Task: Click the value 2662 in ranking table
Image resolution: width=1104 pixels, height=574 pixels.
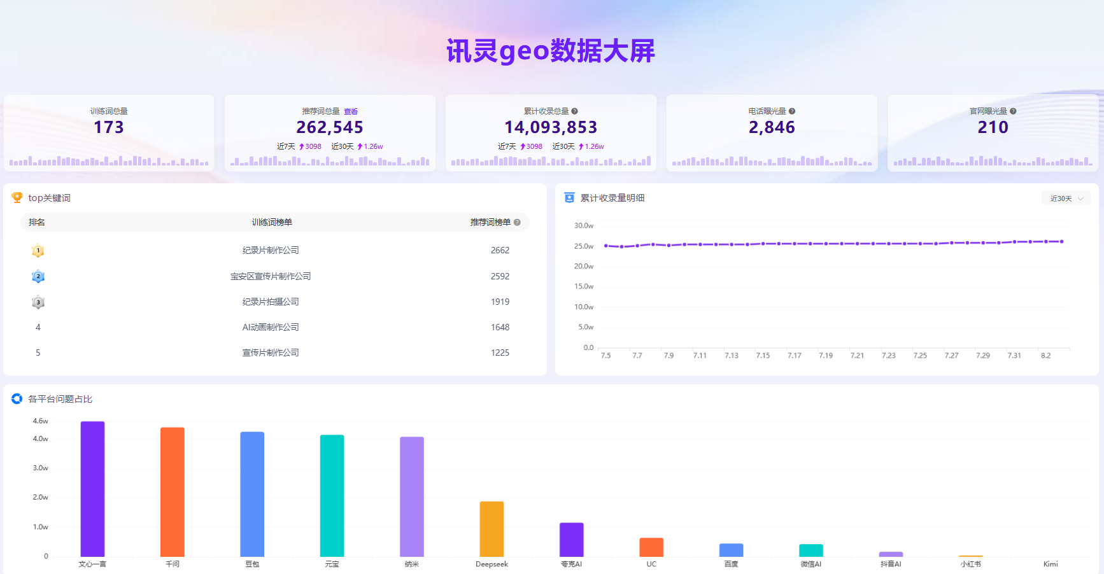Action: (x=500, y=251)
